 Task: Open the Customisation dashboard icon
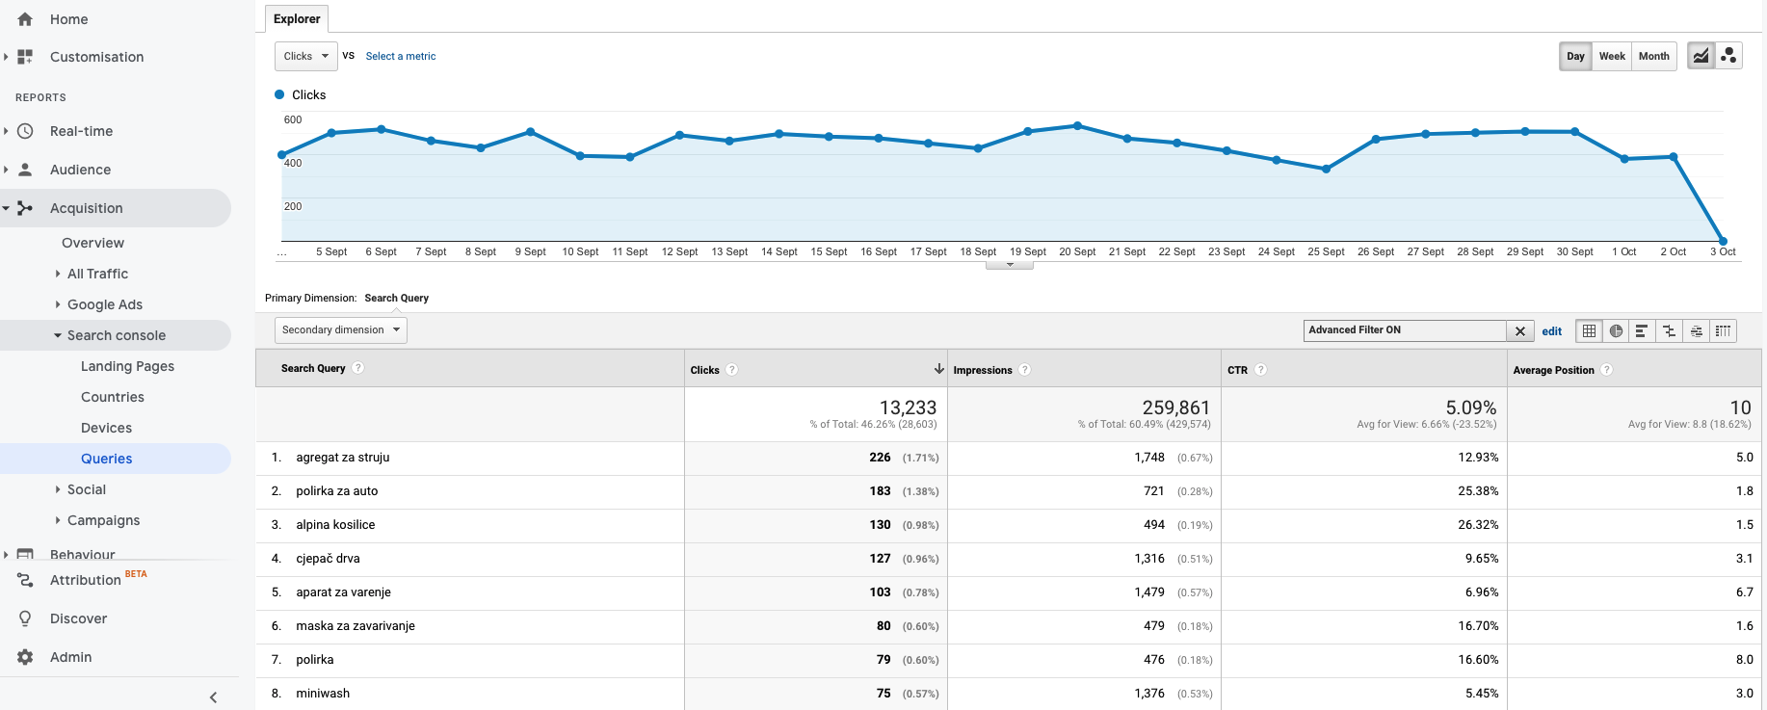(25, 57)
